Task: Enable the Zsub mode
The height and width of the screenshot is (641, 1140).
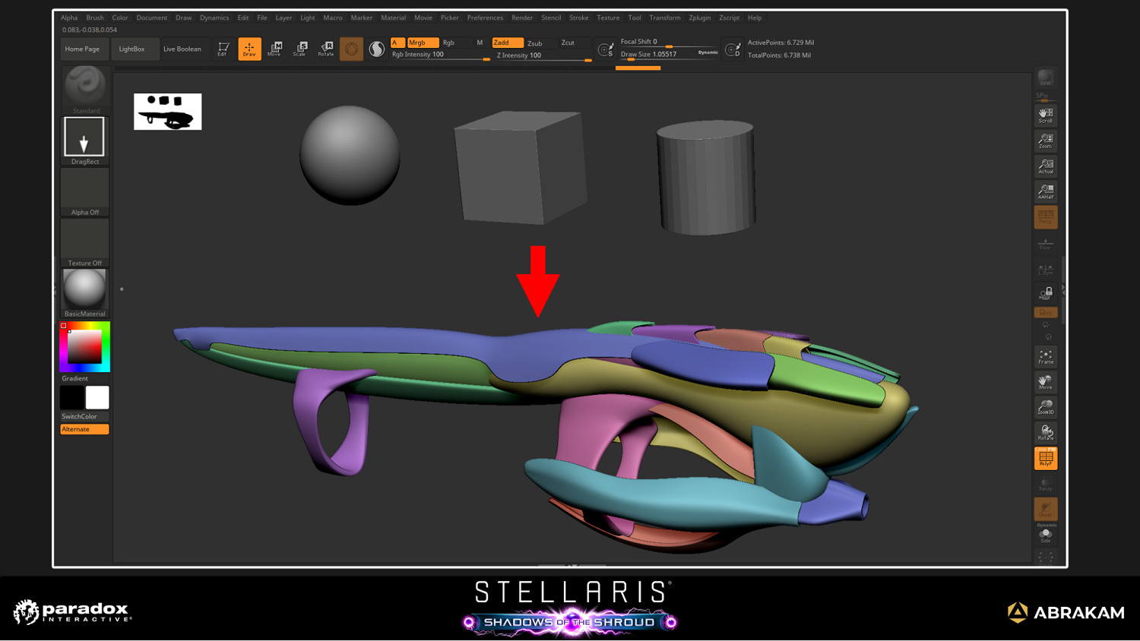Action: (536, 43)
